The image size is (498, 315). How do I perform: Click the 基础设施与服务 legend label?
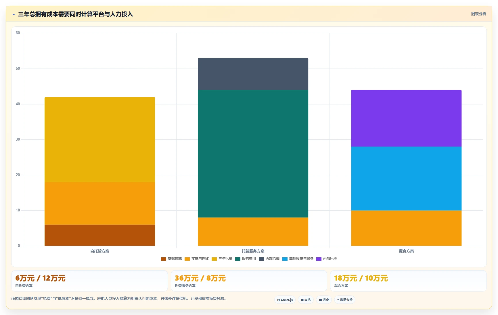click(301, 259)
